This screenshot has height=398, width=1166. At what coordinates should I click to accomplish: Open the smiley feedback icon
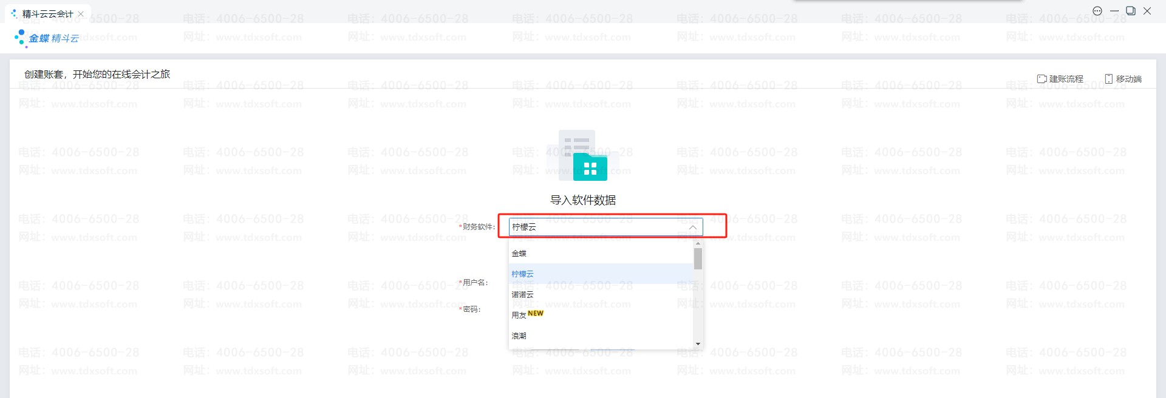1097,11
